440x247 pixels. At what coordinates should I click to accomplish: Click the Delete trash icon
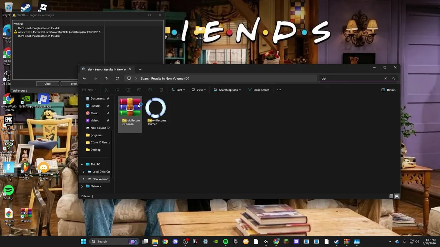161,90
